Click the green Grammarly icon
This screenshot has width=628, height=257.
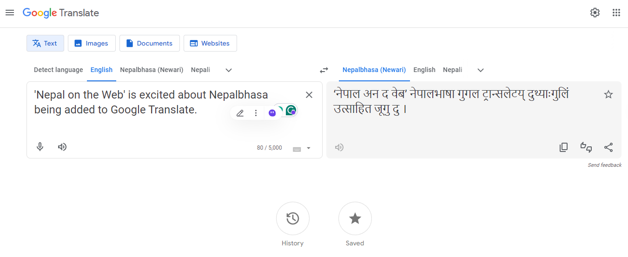coord(291,110)
